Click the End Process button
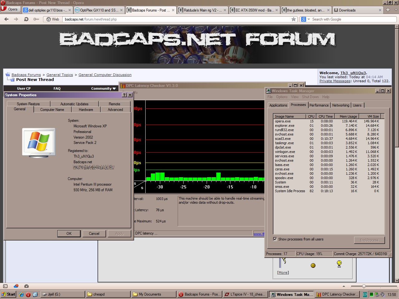Screen dimensions: 399x299 pyautogui.click(x=369, y=240)
